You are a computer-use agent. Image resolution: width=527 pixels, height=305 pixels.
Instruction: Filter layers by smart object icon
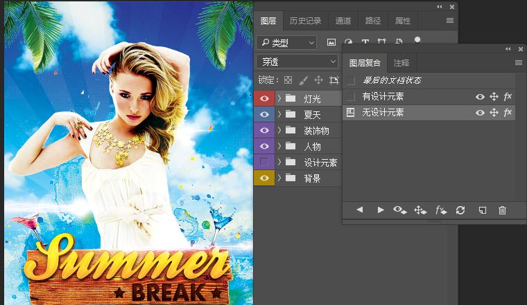[x=399, y=41]
